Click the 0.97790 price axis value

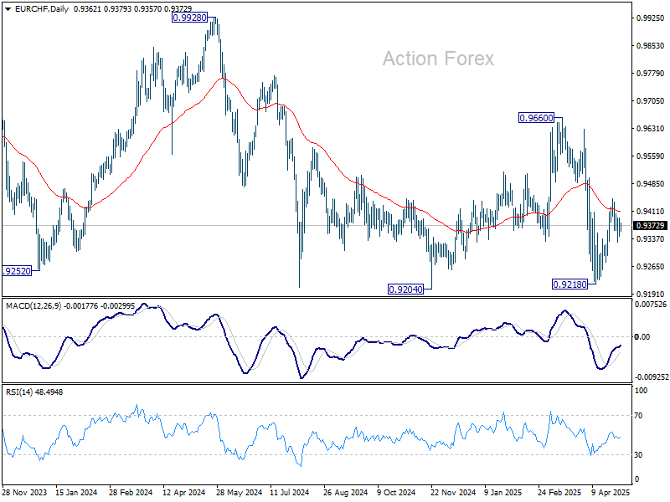(651, 74)
